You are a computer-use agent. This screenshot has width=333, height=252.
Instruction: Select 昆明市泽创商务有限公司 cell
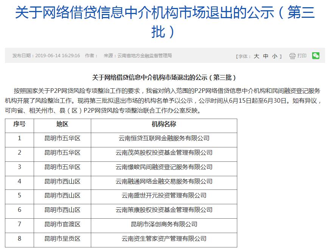164,224
